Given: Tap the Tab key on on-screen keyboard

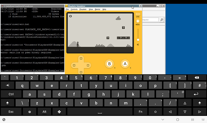Looking at the screenshot, I should [x=7, y=85].
